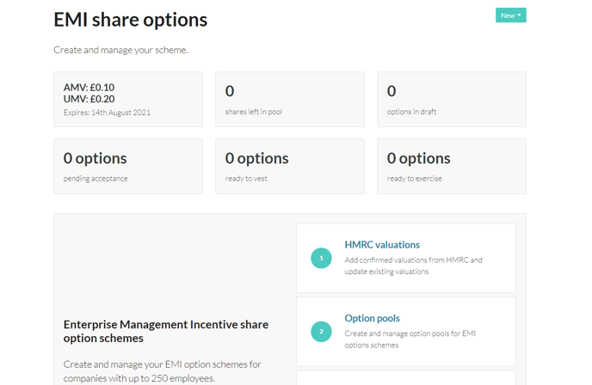Select the options in draft card
The width and height of the screenshot is (592, 385).
452,100
